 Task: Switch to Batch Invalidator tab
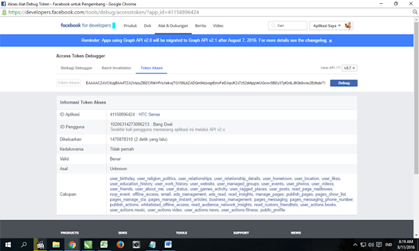[x=117, y=68]
